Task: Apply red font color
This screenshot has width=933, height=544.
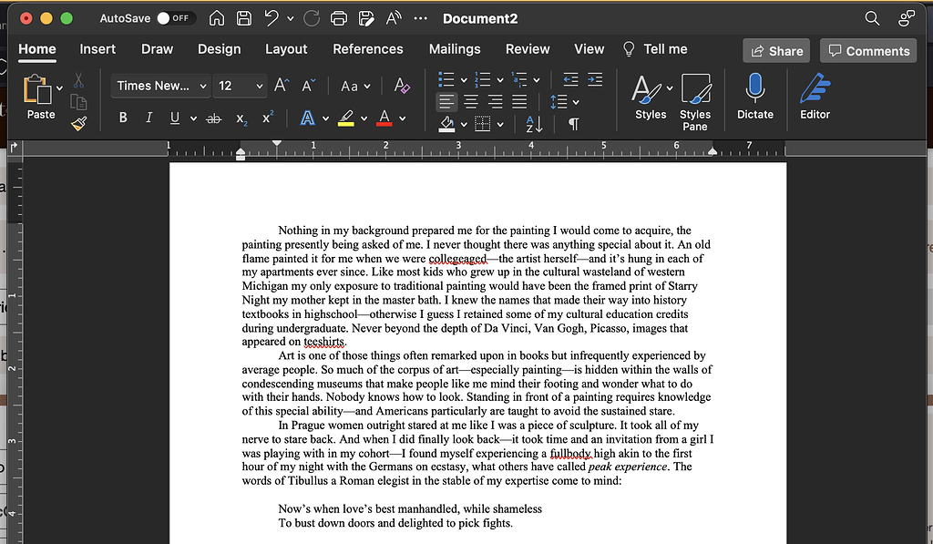Action: (384, 118)
